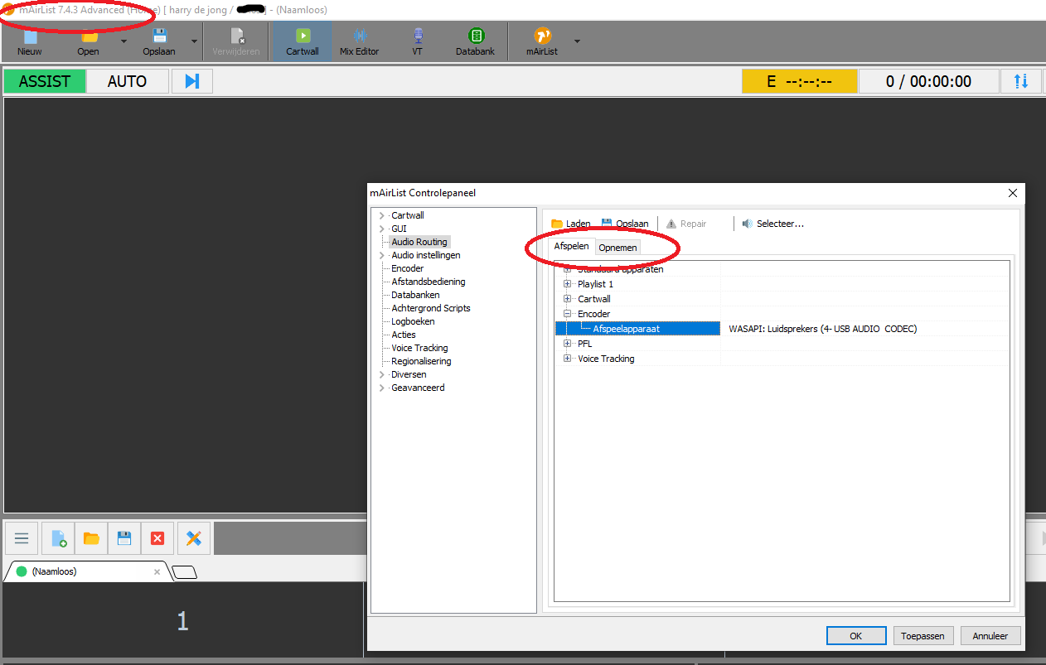Close the mAirList Controlepaneel dialog
Viewport: 1046px width, 665px height.
pos(1012,193)
